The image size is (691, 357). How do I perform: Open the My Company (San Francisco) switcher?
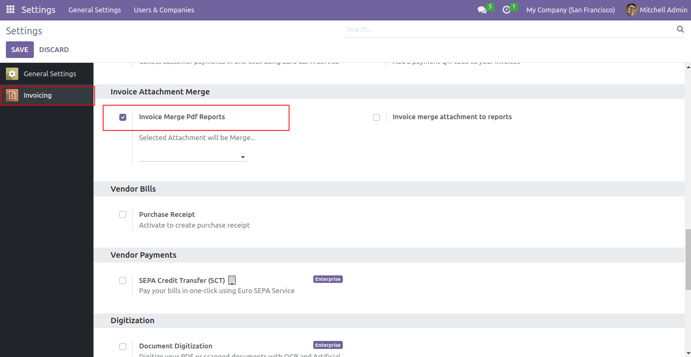pos(571,10)
